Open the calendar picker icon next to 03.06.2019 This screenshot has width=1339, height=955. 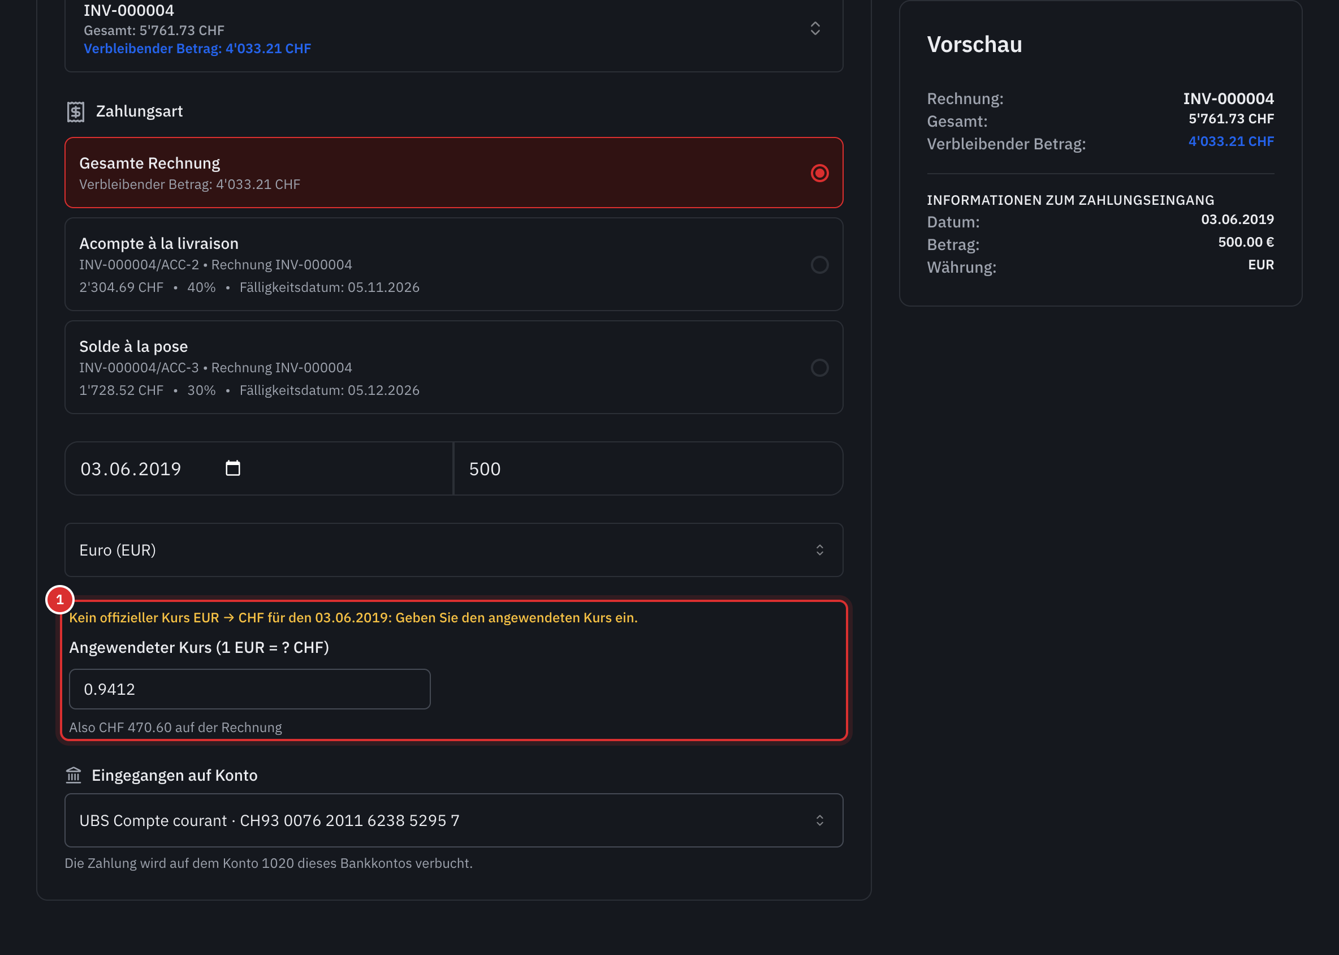[x=233, y=468]
